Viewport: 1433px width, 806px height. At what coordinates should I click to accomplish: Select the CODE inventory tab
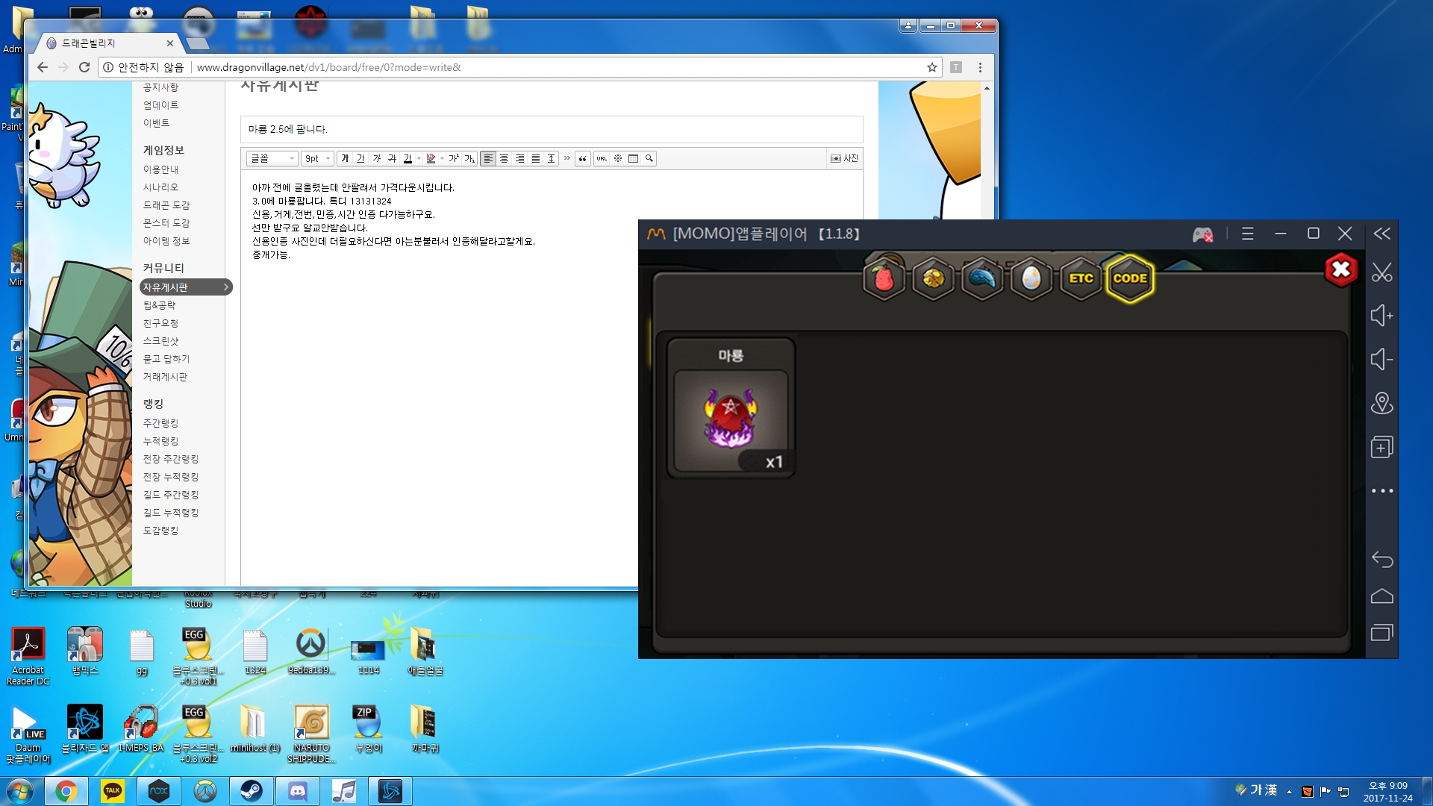pyautogui.click(x=1130, y=278)
